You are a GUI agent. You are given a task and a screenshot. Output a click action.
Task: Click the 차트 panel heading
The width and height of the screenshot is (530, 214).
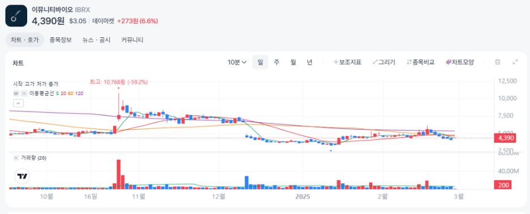tap(18, 63)
